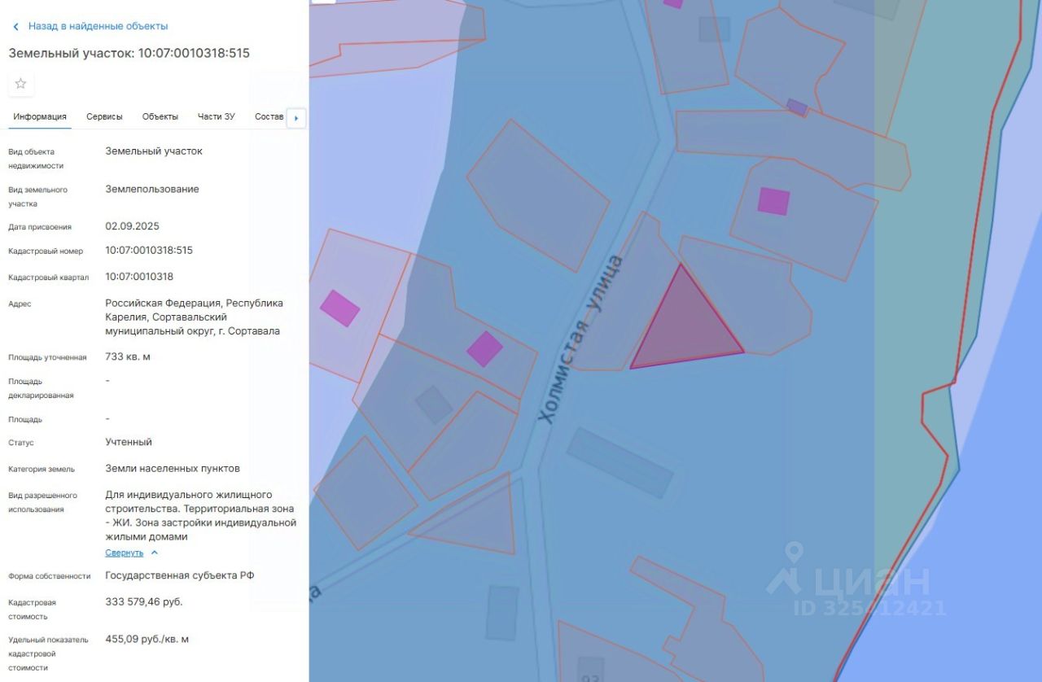The image size is (1042, 682).
Task: Click the parcel address text
Action: click(195, 317)
